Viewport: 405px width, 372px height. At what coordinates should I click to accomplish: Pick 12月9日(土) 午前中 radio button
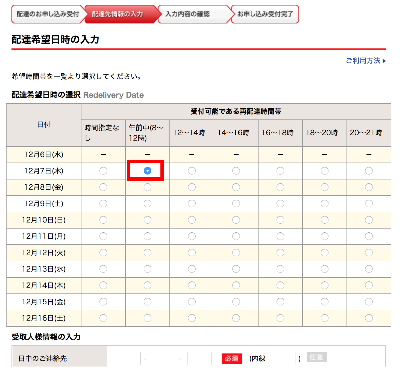point(148,203)
